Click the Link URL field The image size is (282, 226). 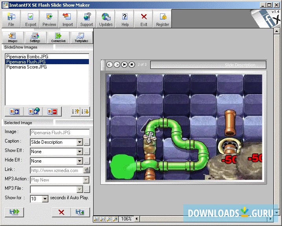click(57, 170)
